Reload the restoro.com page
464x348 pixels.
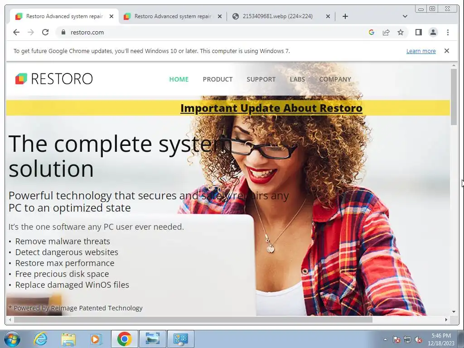45,32
